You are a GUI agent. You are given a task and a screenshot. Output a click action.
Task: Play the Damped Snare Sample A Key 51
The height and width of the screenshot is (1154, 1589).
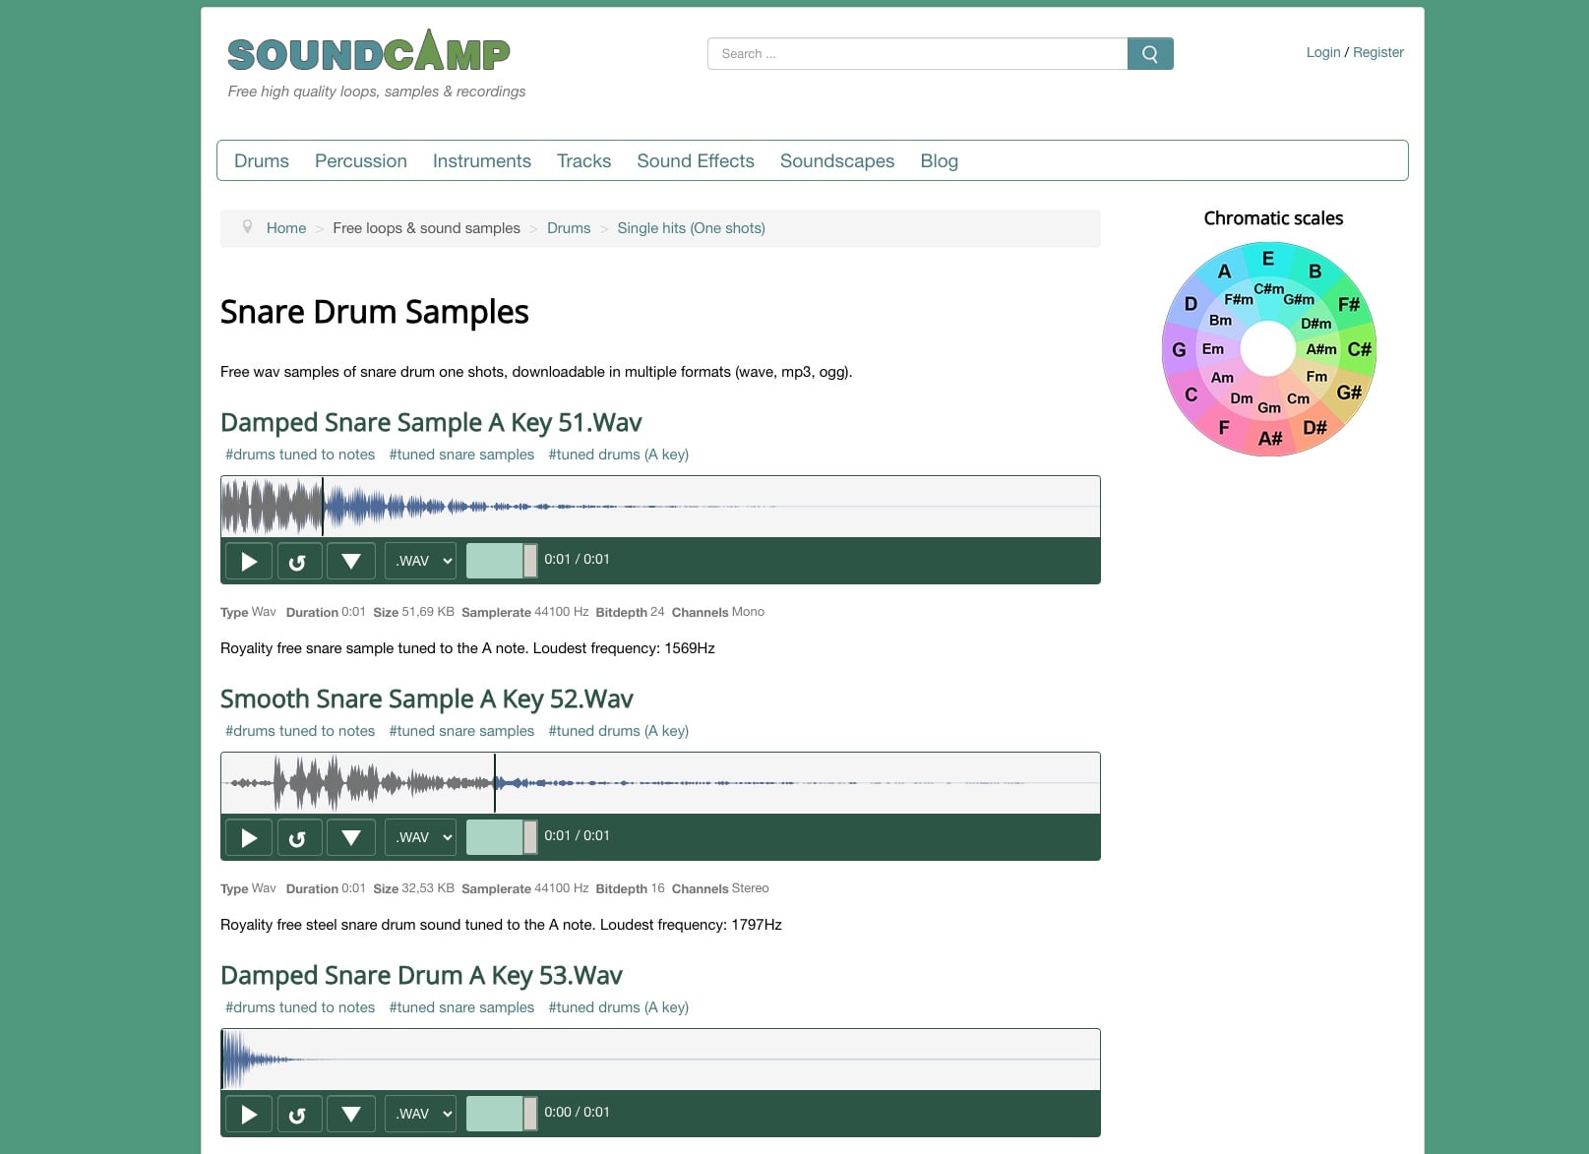pyautogui.click(x=248, y=561)
